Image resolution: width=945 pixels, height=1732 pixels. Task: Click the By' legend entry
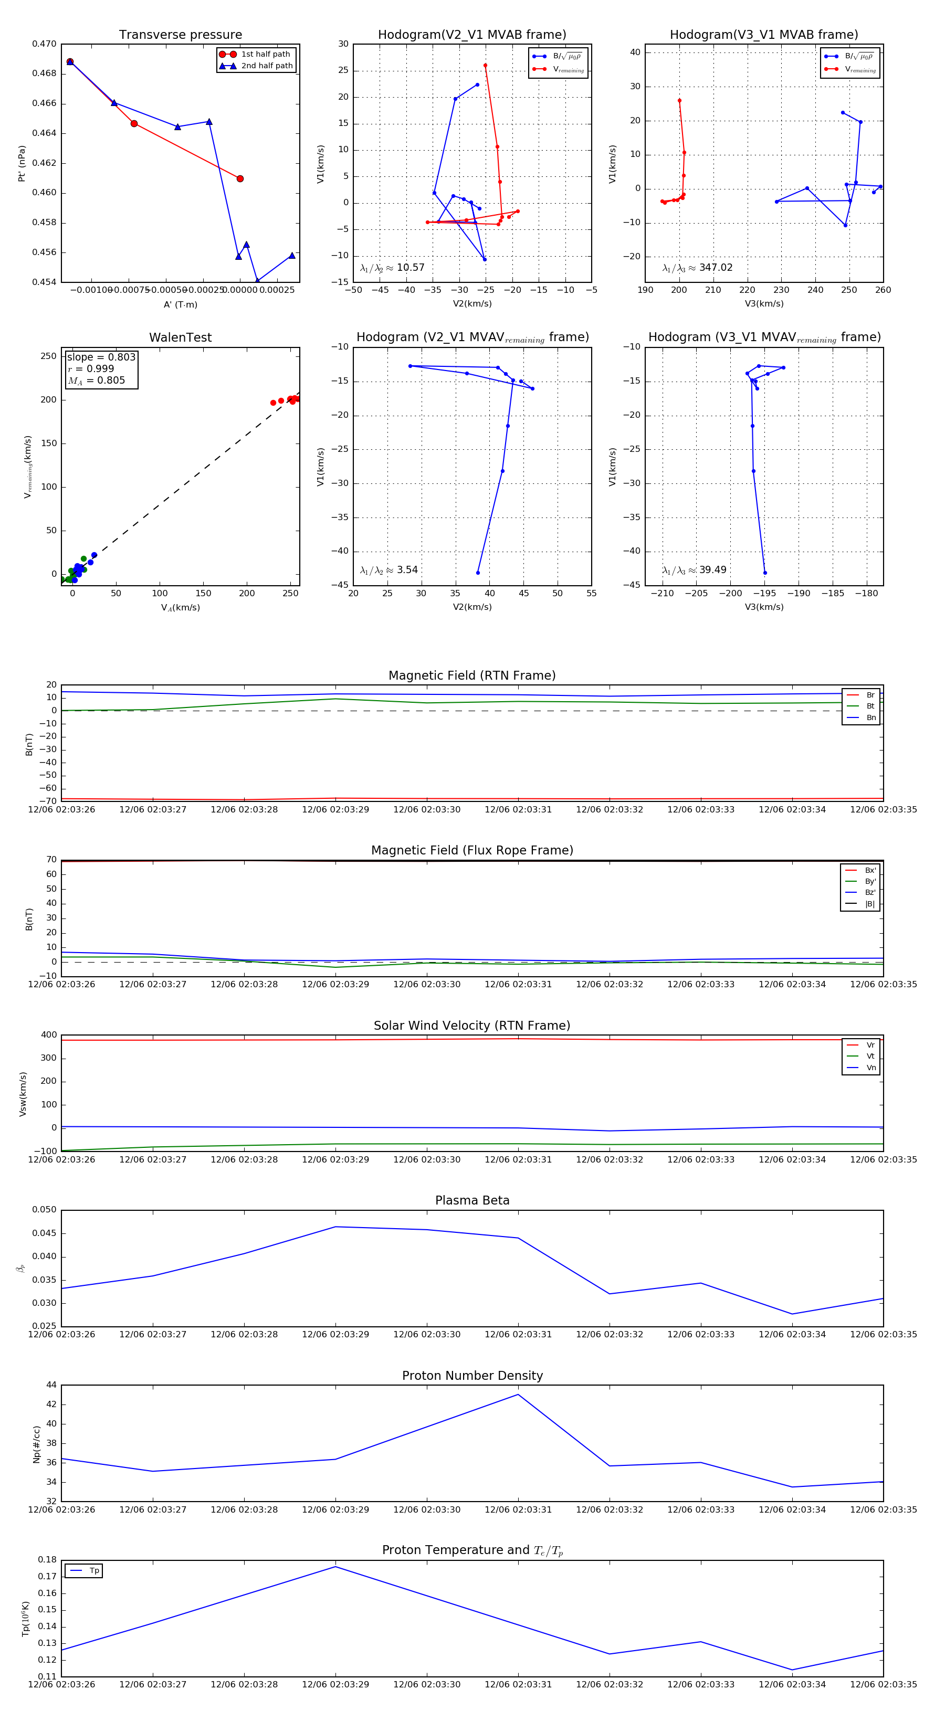pyautogui.click(x=860, y=881)
